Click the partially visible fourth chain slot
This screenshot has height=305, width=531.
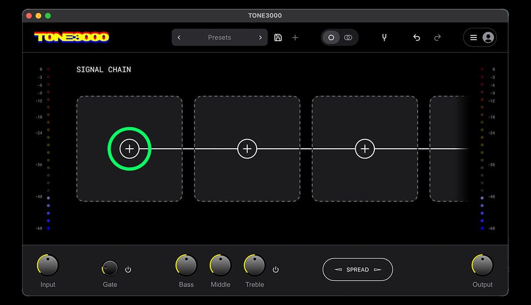point(449,149)
